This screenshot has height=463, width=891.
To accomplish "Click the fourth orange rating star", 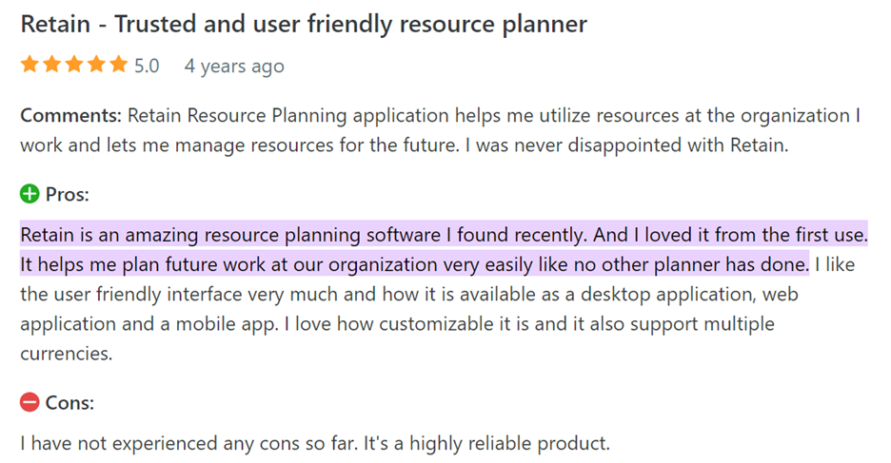I will [95, 65].
